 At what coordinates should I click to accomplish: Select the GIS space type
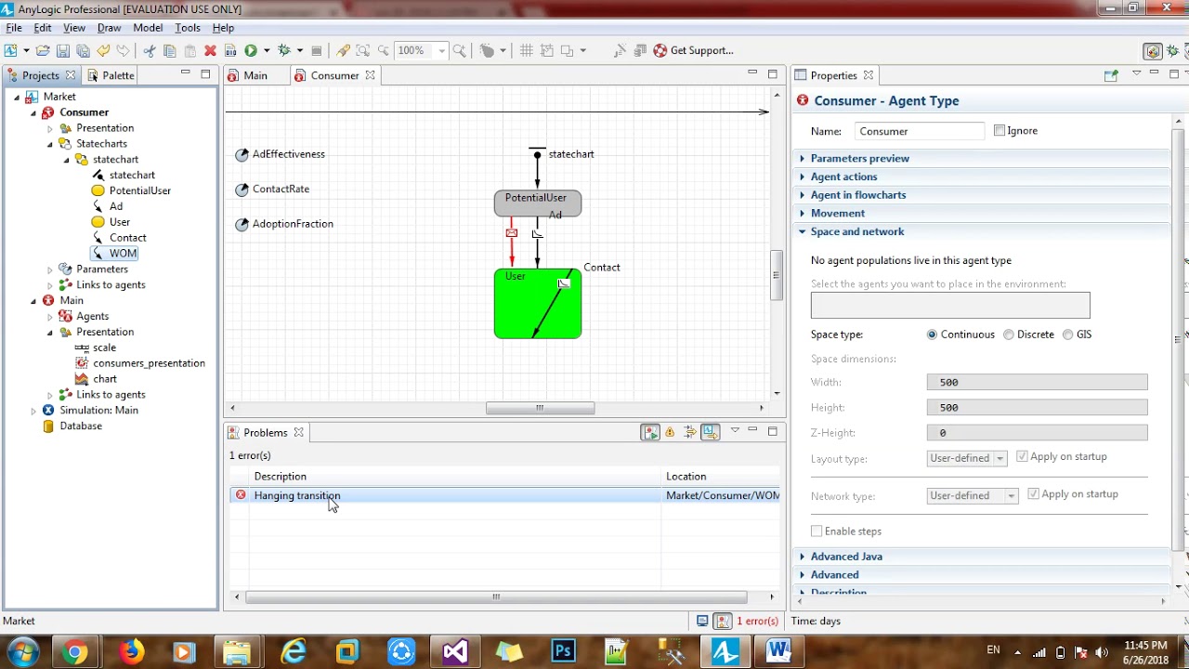1067,334
